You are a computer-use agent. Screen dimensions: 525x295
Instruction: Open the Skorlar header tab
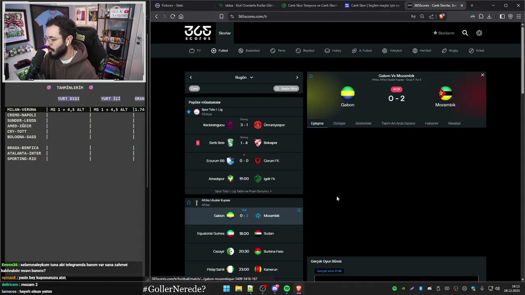point(225,33)
